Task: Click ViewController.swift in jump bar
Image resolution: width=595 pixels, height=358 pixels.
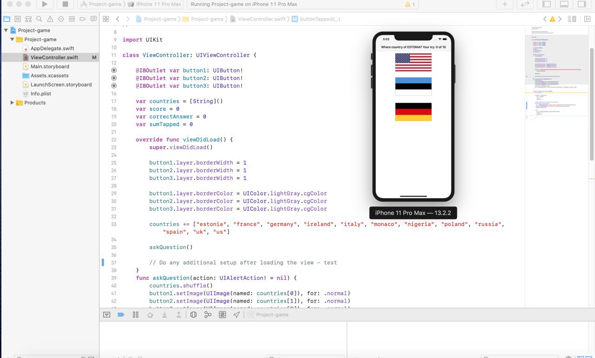Action: point(258,19)
